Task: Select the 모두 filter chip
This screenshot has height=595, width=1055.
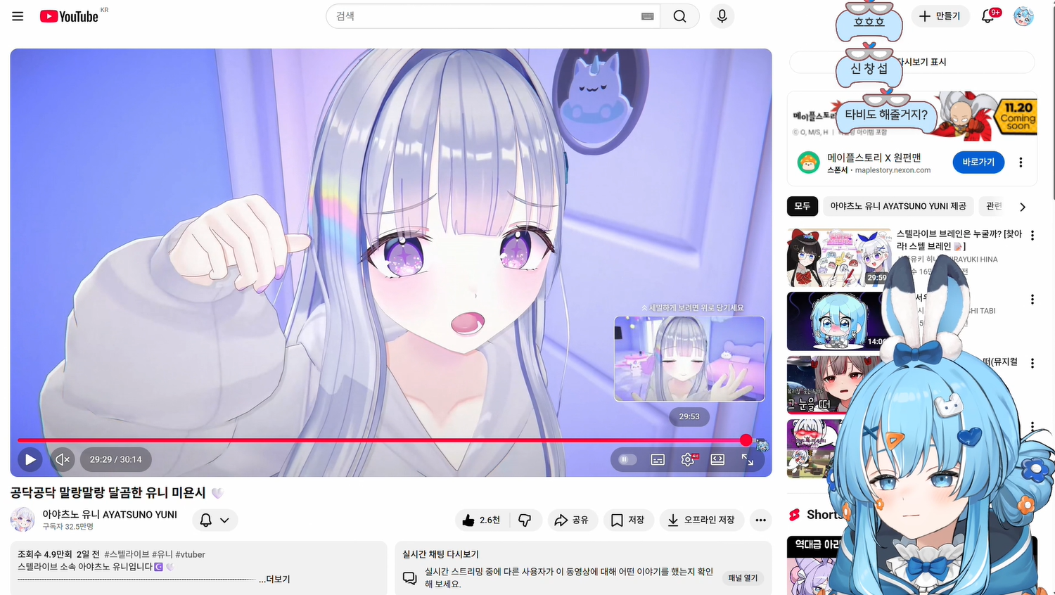Action: [803, 206]
